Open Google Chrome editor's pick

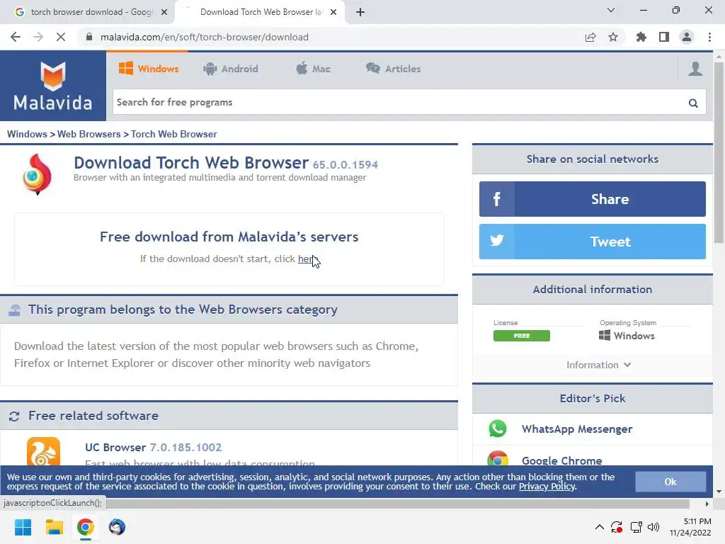561,460
